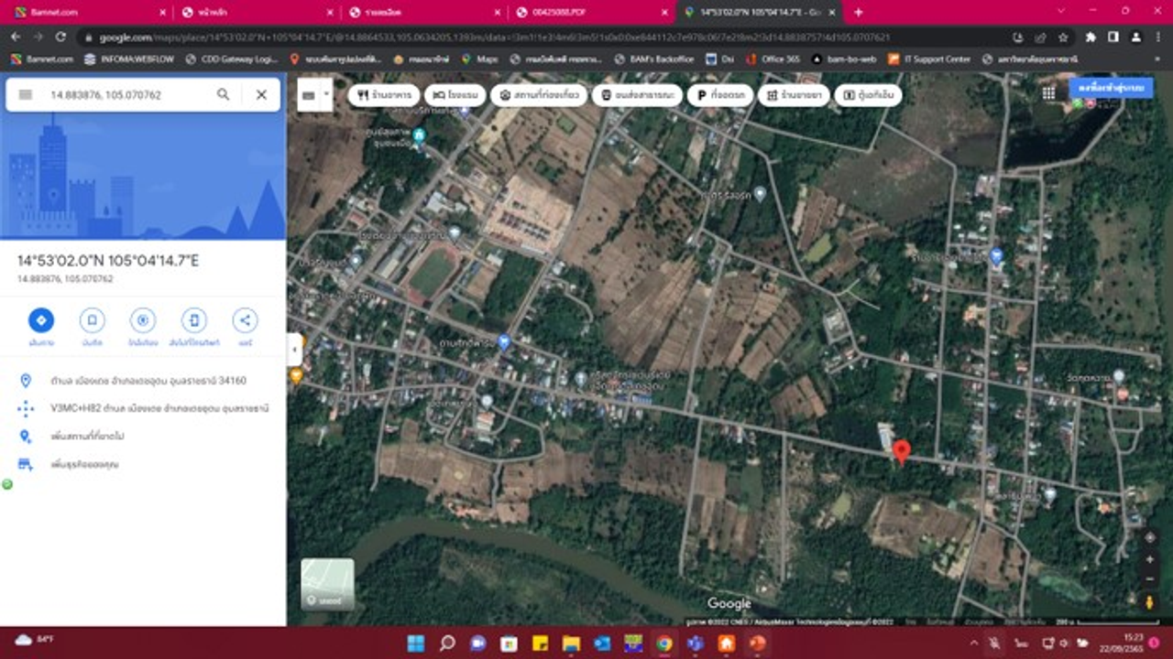
Task: Clear the coordinates search with X
Action: 261,94
